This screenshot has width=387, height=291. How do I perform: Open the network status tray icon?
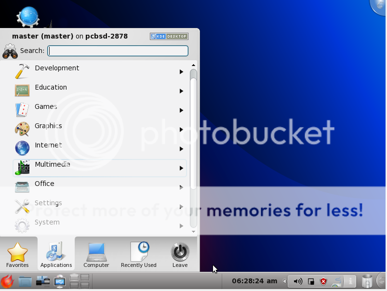click(x=337, y=281)
